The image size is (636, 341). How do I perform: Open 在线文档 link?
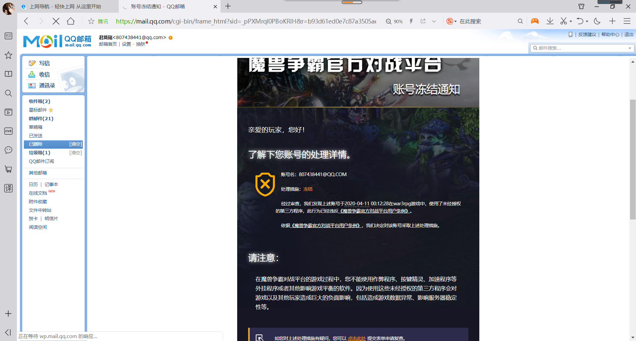38,193
